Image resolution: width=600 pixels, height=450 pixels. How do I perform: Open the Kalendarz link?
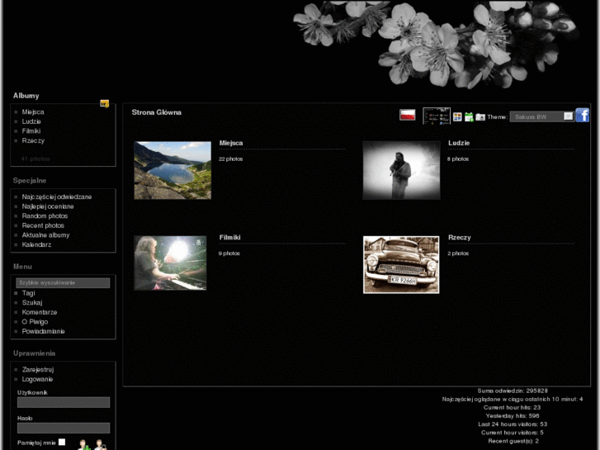pyautogui.click(x=36, y=244)
